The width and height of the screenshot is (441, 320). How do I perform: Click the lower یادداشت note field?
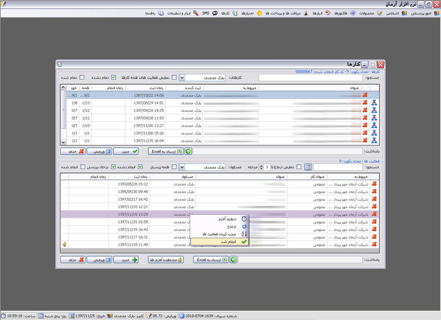point(300,260)
